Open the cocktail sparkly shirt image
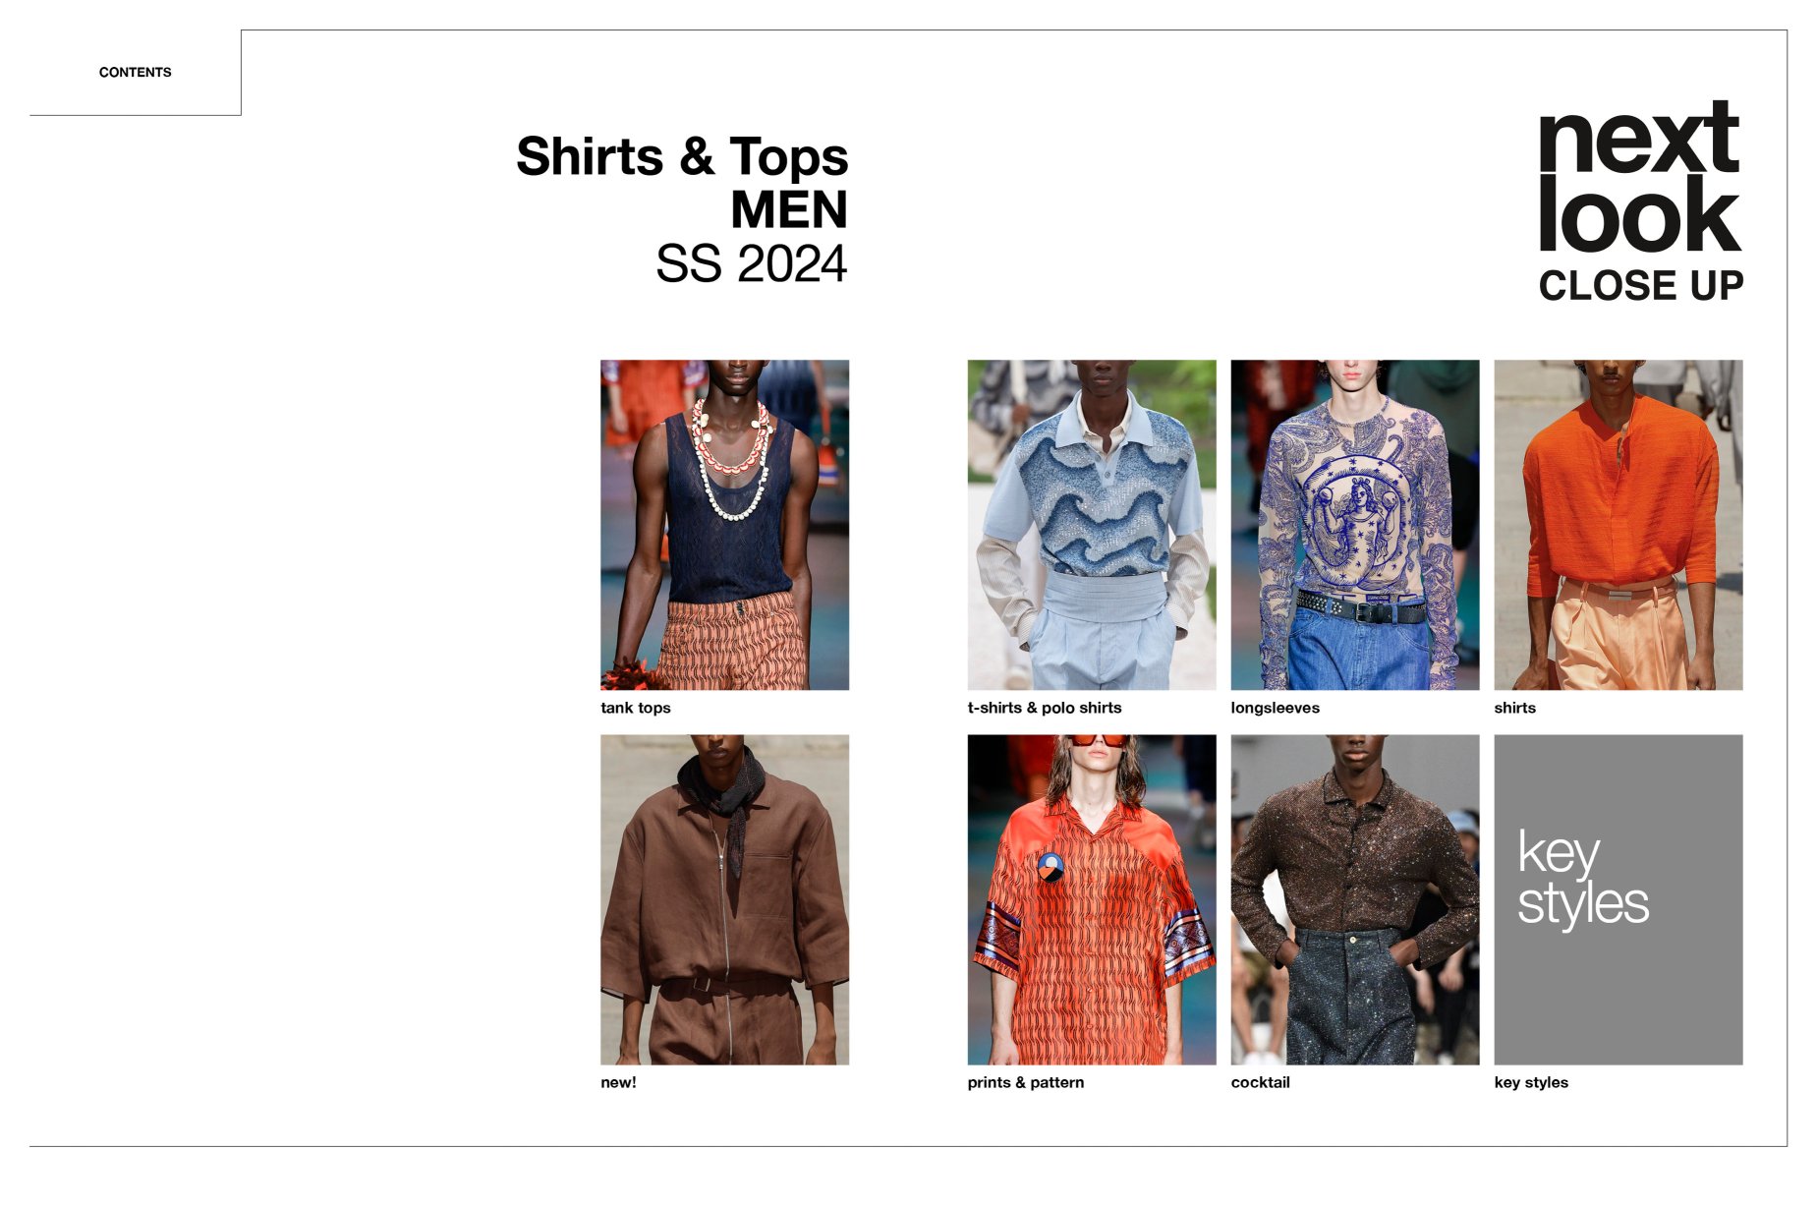Image resolution: width=1817 pixels, height=1206 pixels. click(1354, 899)
